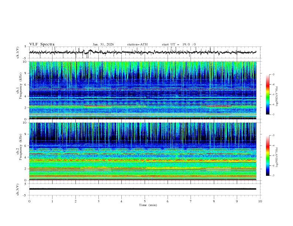293x226 pixels.
Task: Click the '7' tick on time axis
Action: pos(191,201)
